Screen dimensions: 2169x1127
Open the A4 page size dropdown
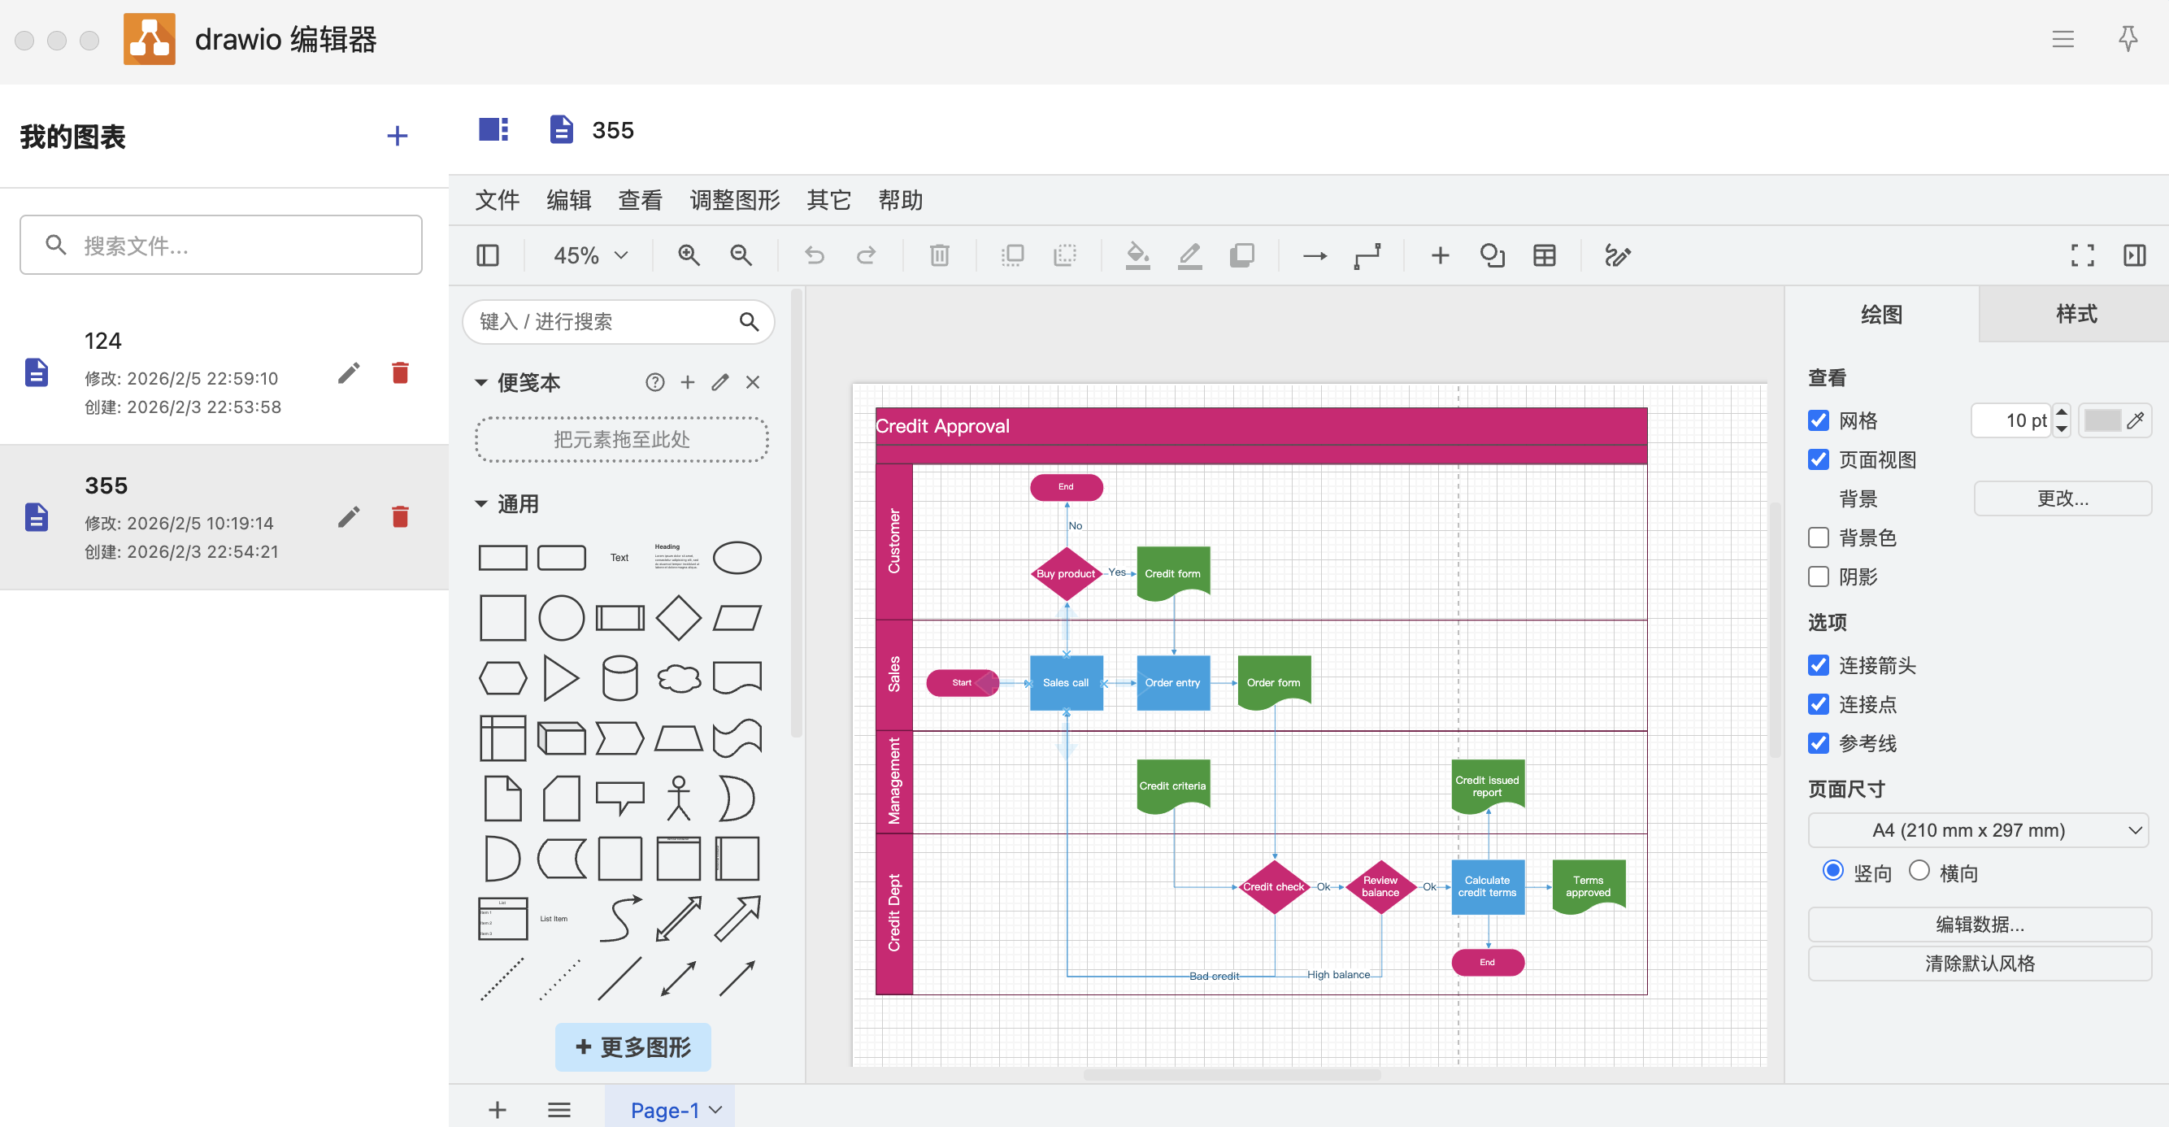coord(1978,829)
